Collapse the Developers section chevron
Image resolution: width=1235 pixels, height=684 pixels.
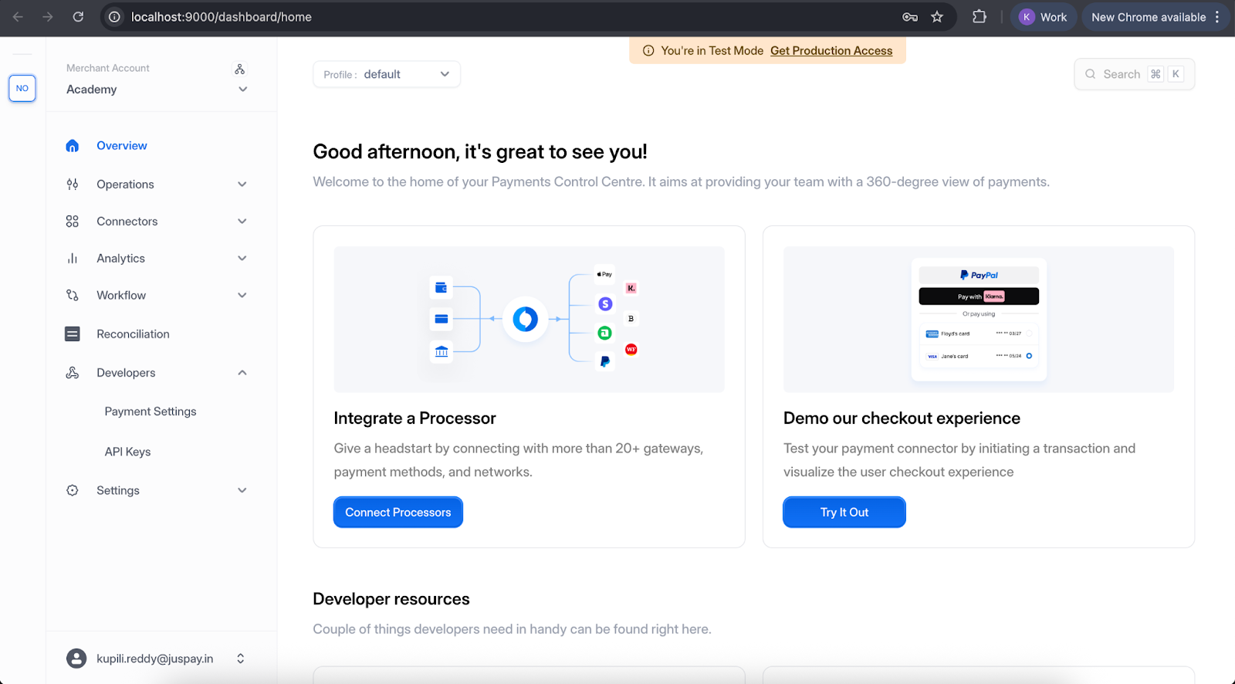click(x=242, y=373)
